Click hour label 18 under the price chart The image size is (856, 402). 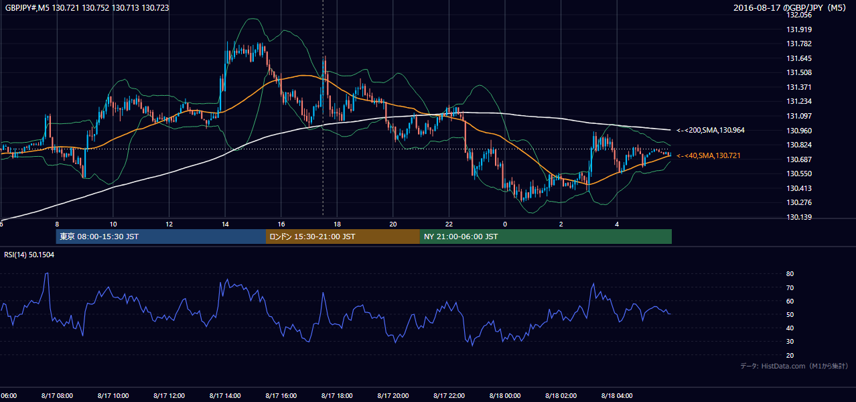pyautogui.click(x=337, y=224)
